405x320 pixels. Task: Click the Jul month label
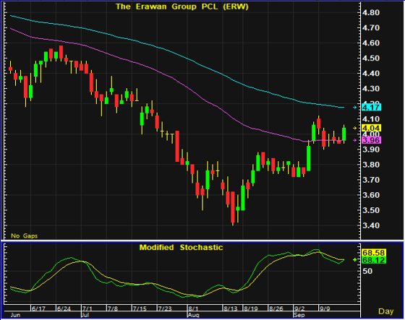pyautogui.click(x=85, y=315)
